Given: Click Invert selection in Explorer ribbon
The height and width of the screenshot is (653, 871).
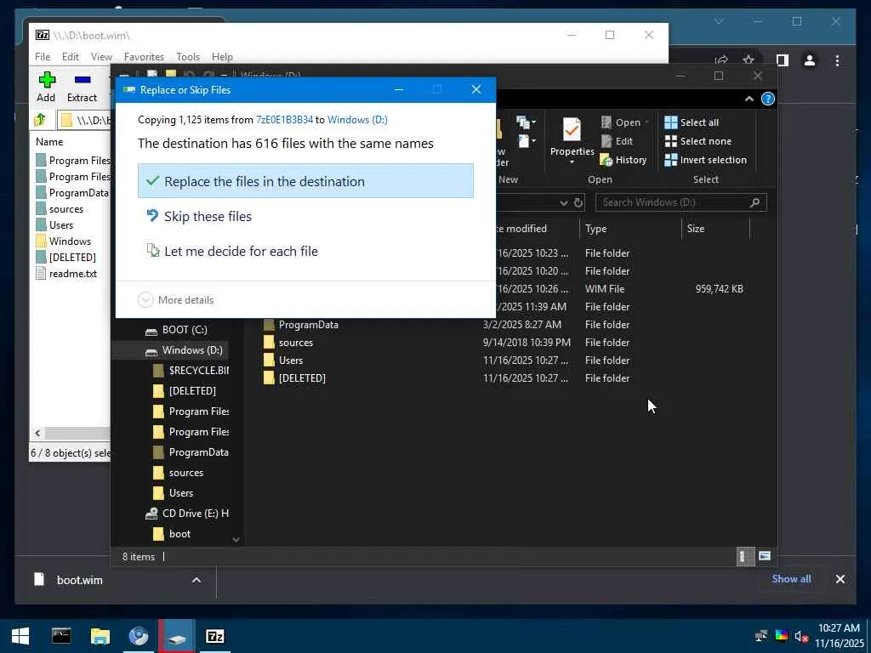Looking at the screenshot, I should pos(705,160).
